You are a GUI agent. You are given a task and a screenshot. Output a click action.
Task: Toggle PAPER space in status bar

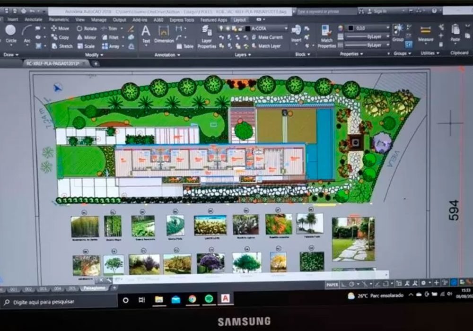332,284
